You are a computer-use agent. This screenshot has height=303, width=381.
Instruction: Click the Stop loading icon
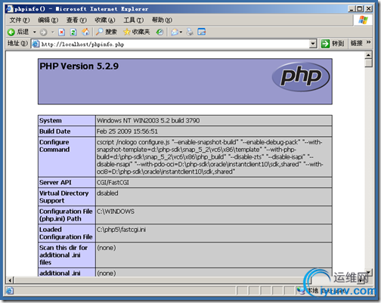61,32
